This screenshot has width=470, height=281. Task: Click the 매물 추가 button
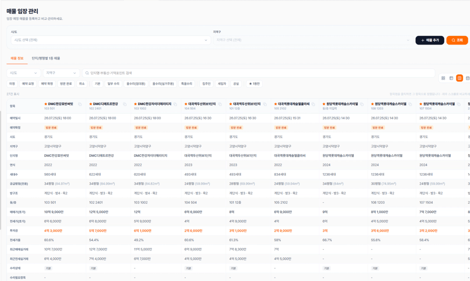point(430,40)
